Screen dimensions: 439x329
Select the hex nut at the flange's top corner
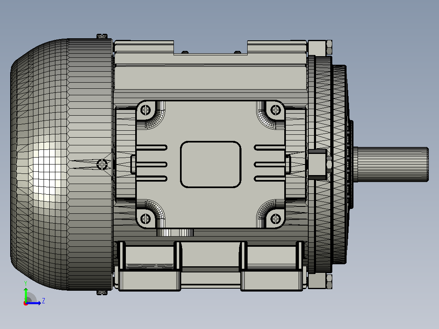tap(329, 47)
